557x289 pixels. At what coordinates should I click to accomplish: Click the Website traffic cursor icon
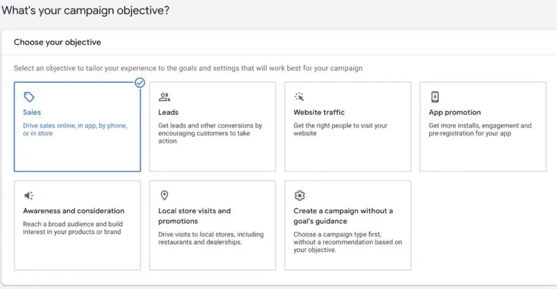coord(299,97)
